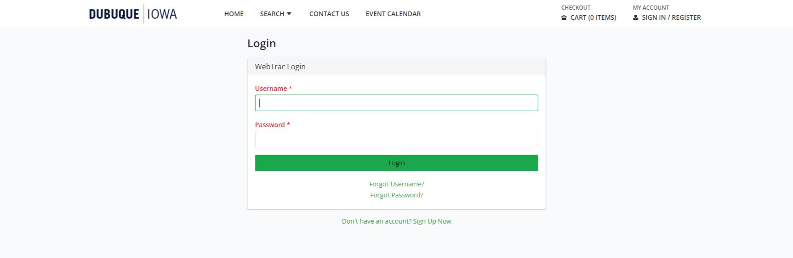793x258 pixels.
Task: Open the Contact Us page
Action: click(x=329, y=14)
